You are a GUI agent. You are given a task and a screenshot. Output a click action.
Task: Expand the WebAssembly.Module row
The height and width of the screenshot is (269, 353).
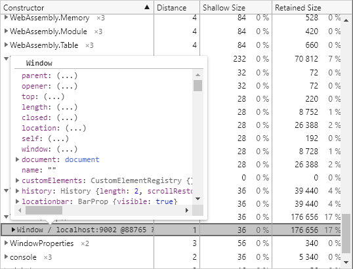6,31
